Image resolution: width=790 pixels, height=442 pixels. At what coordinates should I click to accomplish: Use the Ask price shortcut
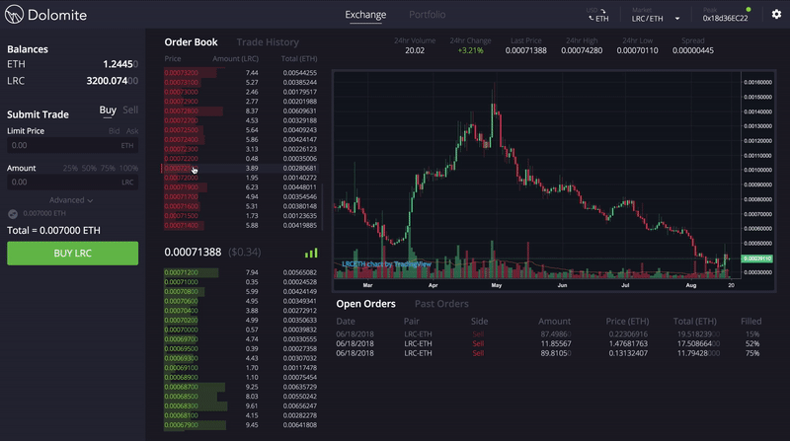pyautogui.click(x=132, y=131)
